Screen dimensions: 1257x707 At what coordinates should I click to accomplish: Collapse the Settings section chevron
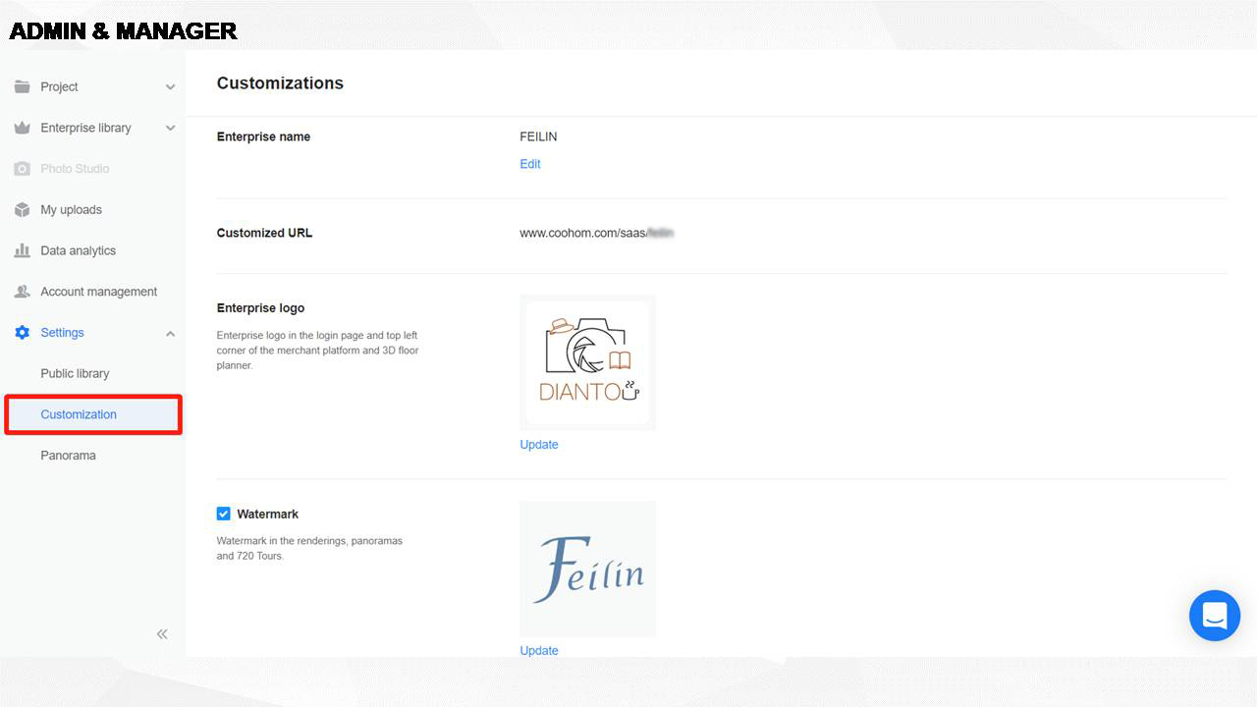(170, 334)
